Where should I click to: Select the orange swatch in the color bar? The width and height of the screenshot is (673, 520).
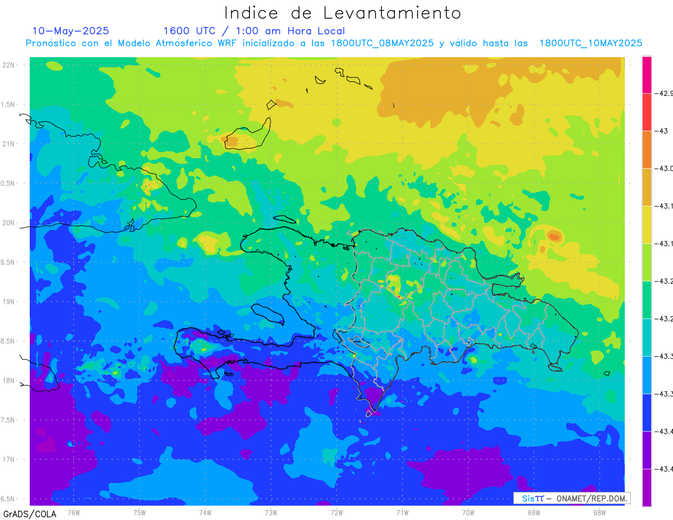[647, 149]
